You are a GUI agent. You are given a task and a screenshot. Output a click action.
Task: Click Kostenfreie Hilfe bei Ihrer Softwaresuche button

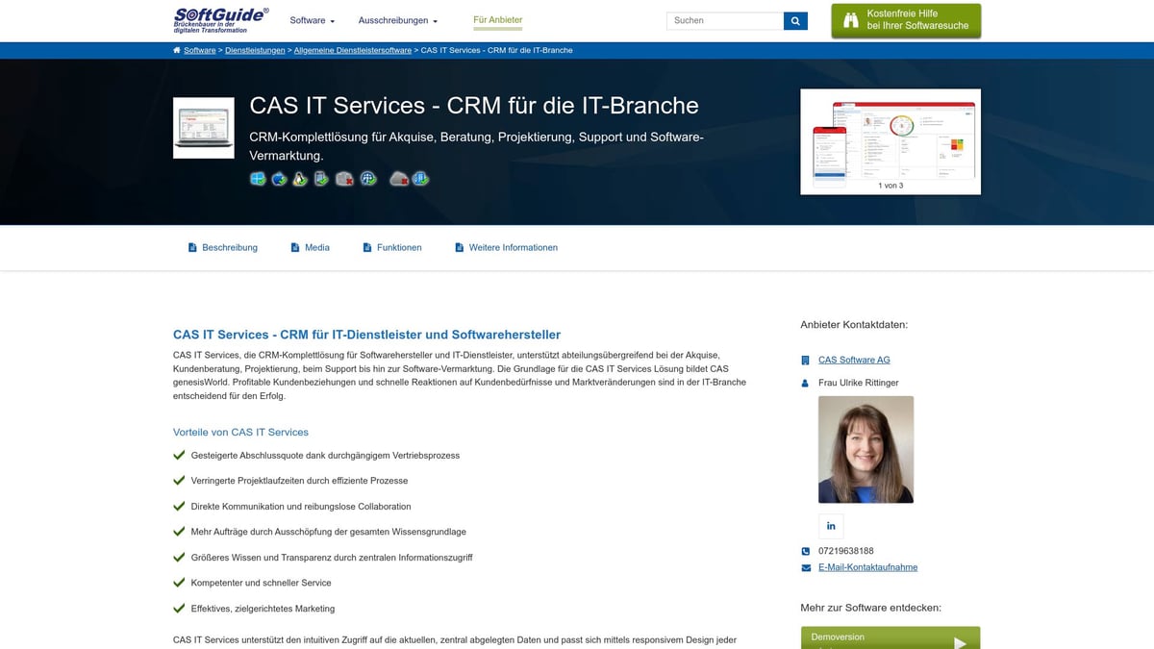click(906, 20)
